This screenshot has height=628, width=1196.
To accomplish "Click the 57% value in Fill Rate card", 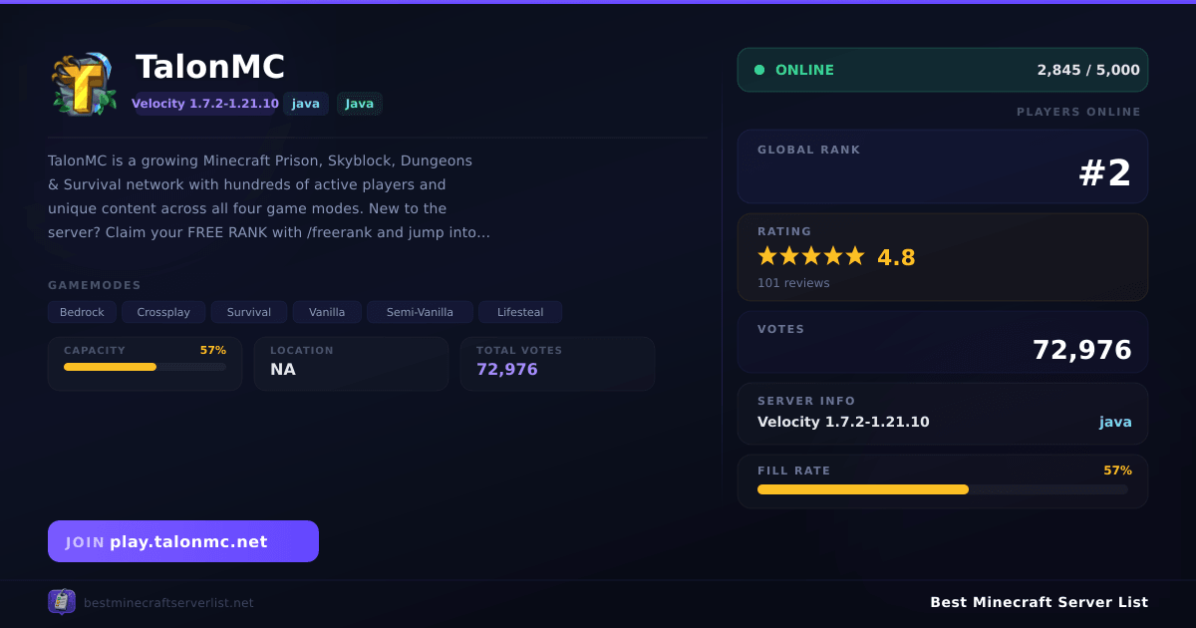I will point(1117,471).
